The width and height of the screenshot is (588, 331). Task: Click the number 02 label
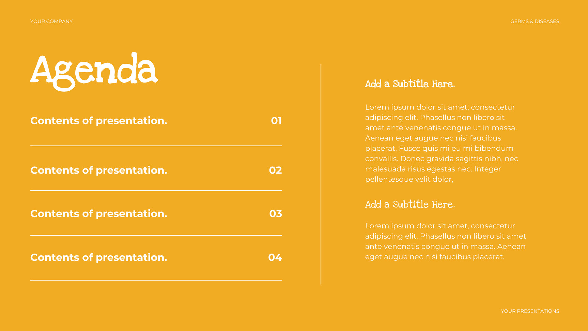(x=275, y=170)
